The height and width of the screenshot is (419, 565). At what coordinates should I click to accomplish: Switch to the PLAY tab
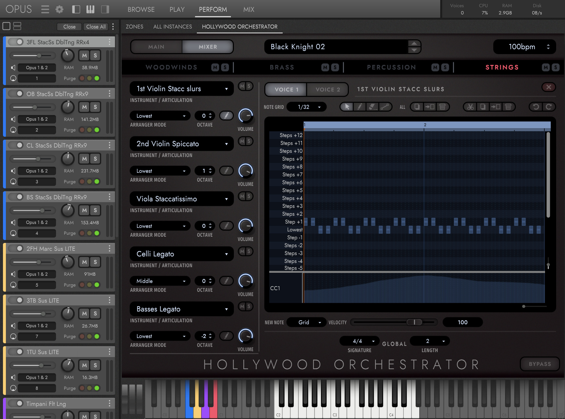pos(177,10)
